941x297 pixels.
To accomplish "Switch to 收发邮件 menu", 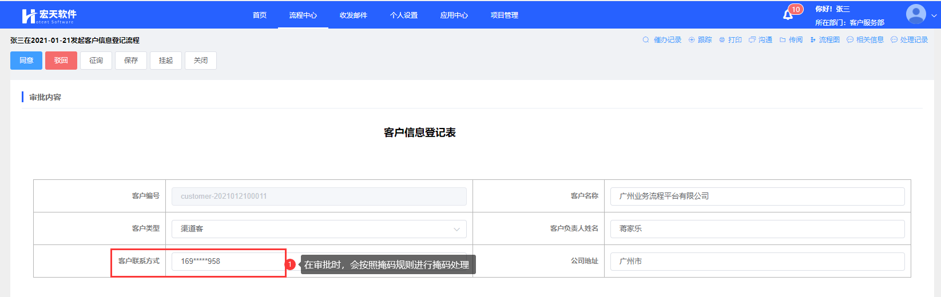I will pyautogui.click(x=354, y=15).
